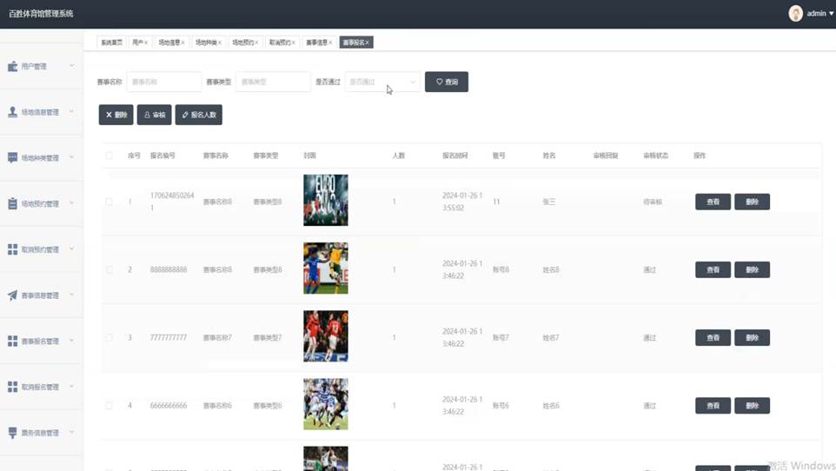Expand 赛事报名管理 via its chevron

[71, 341]
